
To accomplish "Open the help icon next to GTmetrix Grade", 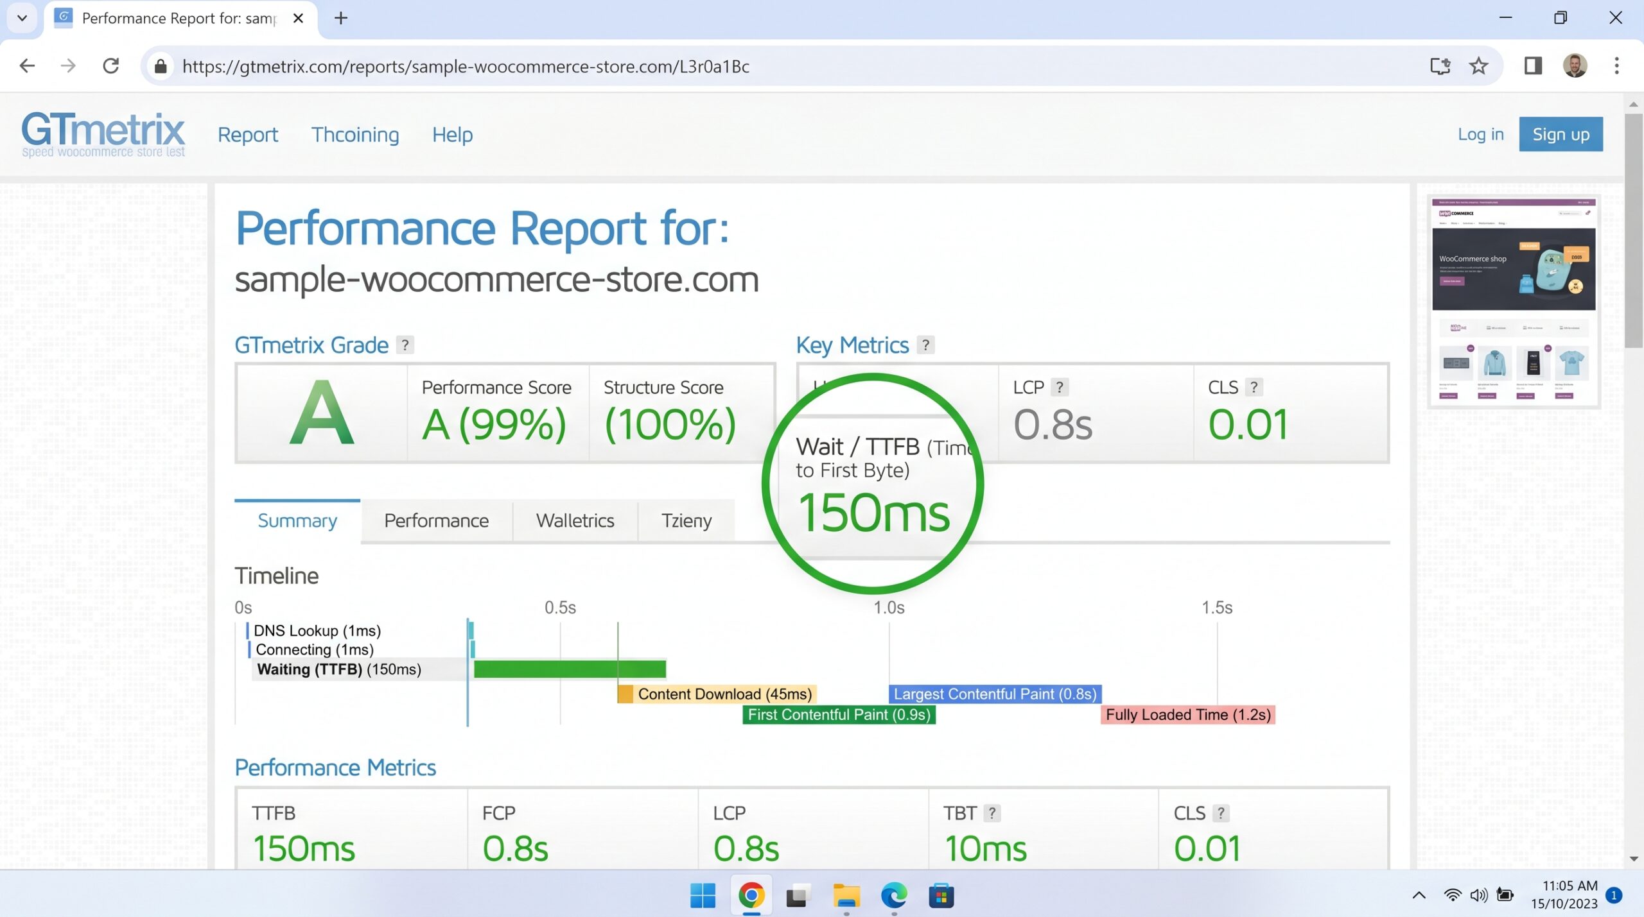I will (x=405, y=345).
